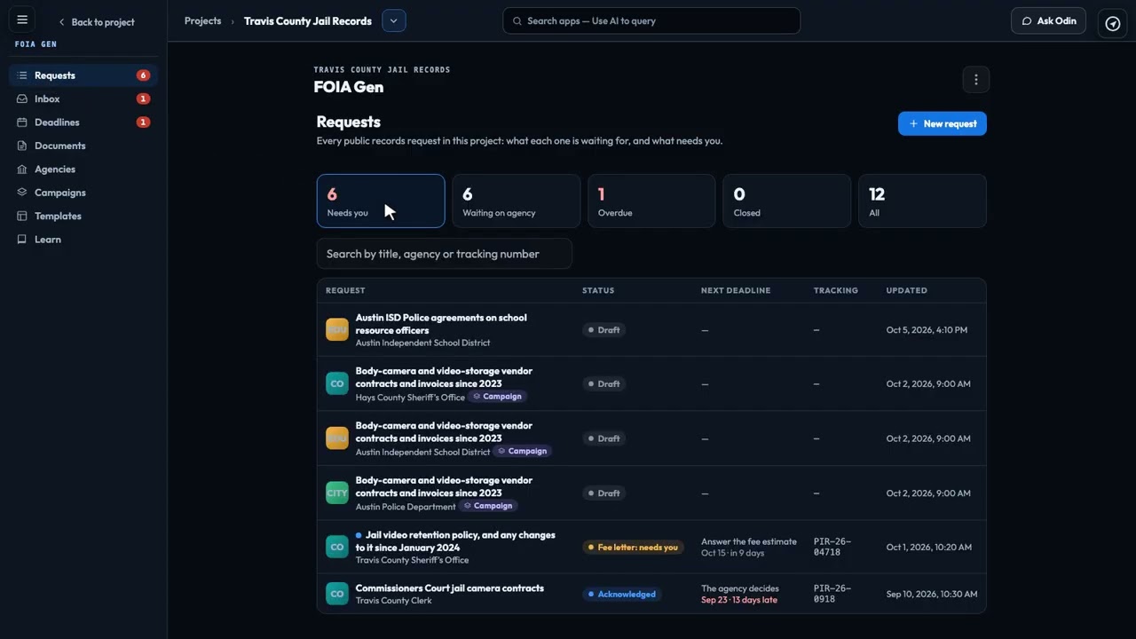Open Learn in the sidebar
1136x639 pixels.
pos(83,240)
